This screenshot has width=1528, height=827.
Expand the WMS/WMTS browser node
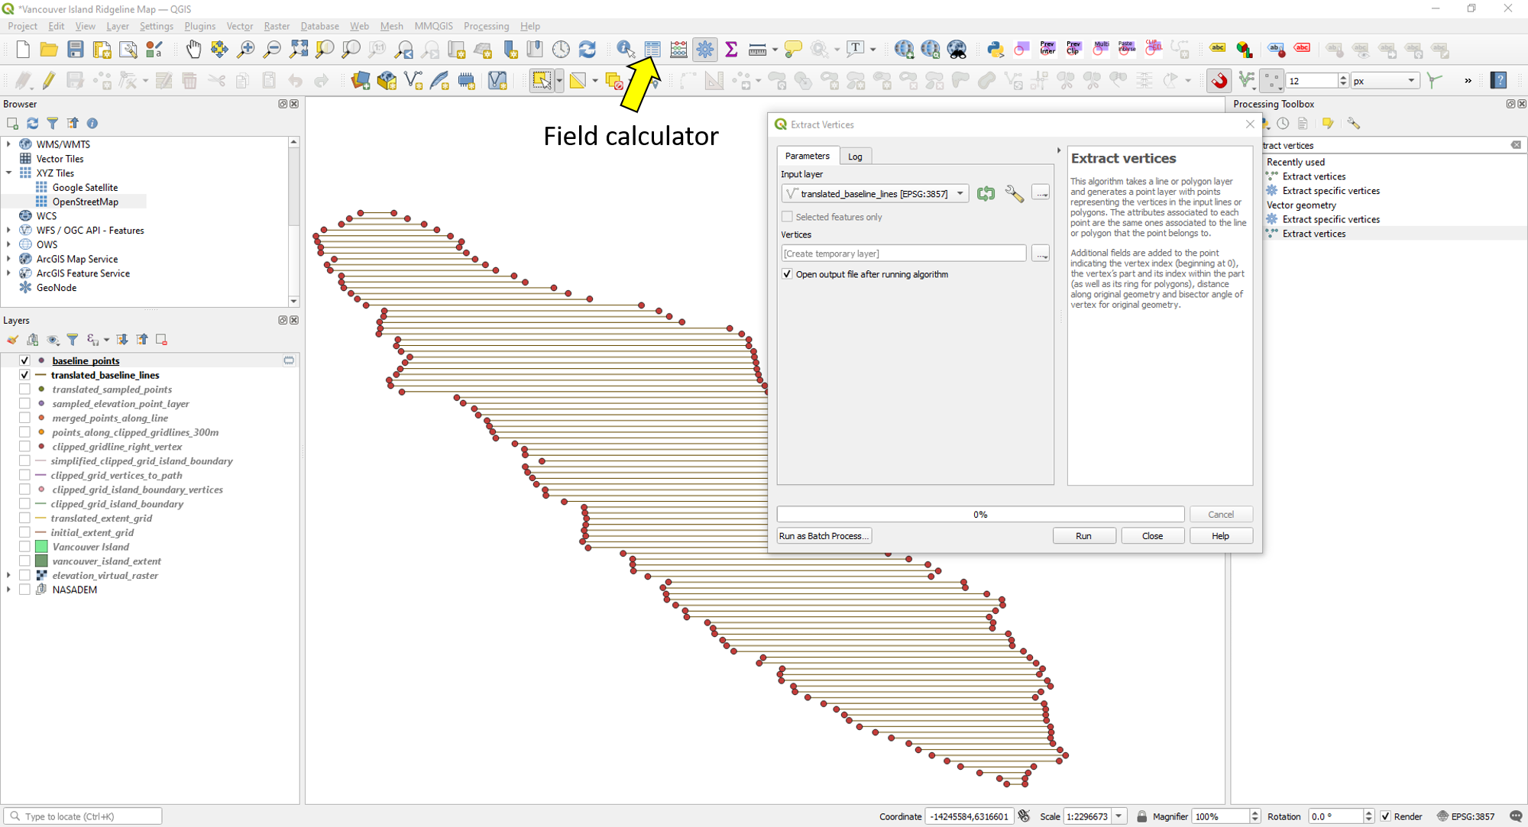pos(8,144)
